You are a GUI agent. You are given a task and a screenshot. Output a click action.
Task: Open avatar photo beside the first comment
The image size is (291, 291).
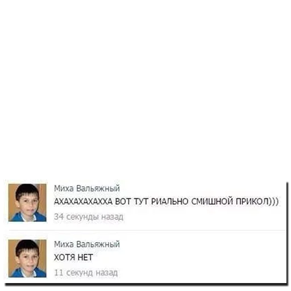coord(27,202)
